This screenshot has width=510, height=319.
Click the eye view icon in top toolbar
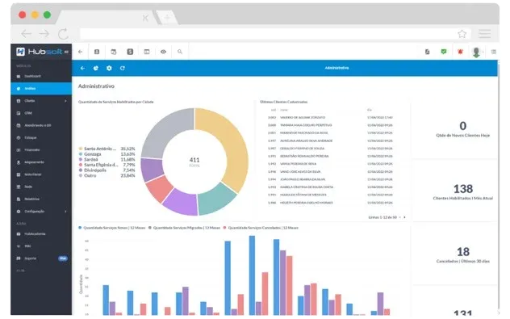[163, 52]
